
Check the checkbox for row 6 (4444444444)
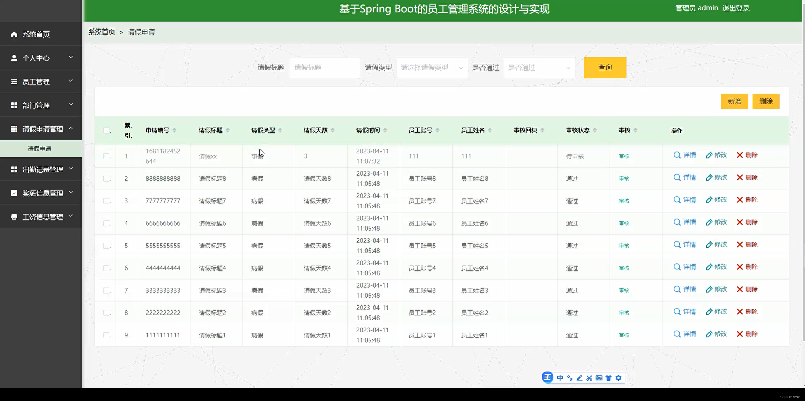(106, 268)
